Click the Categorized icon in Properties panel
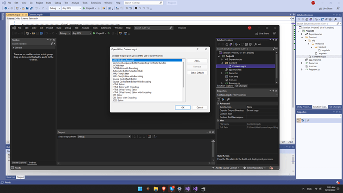 point(219,99)
